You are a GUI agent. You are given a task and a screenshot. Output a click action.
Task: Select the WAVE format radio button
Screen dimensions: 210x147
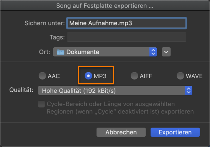(180, 76)
